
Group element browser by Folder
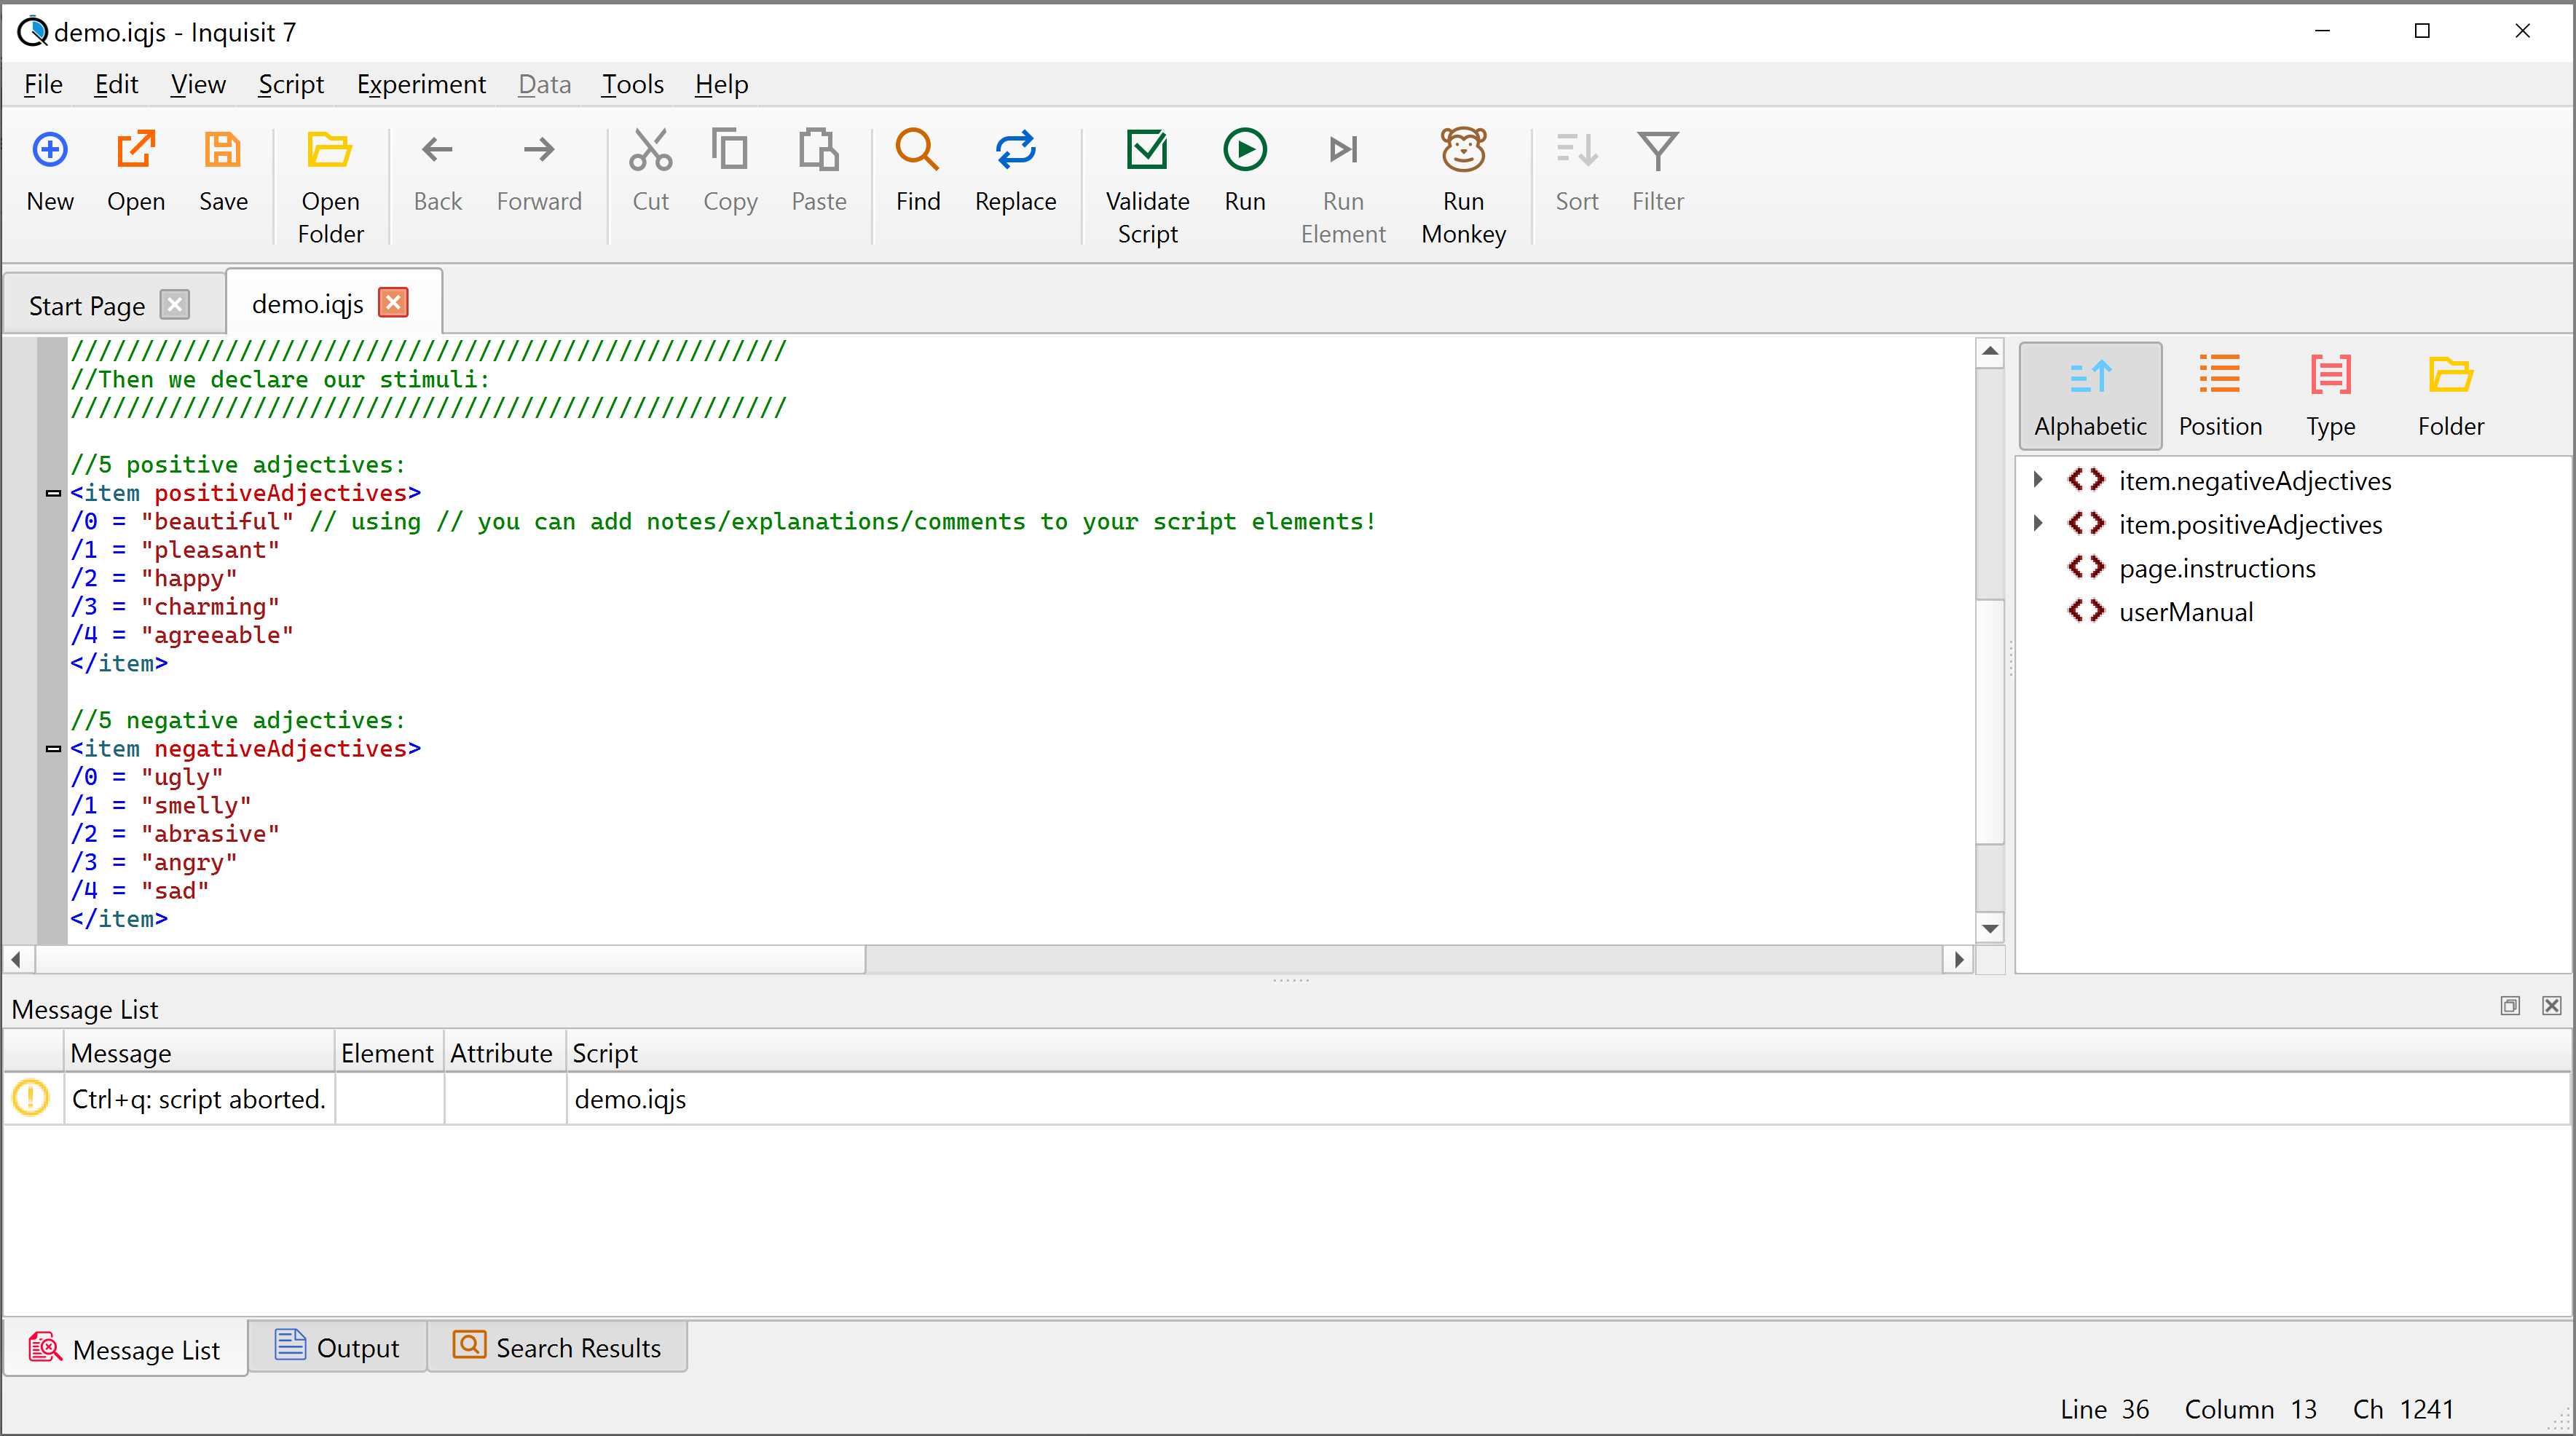point(2450,396)
